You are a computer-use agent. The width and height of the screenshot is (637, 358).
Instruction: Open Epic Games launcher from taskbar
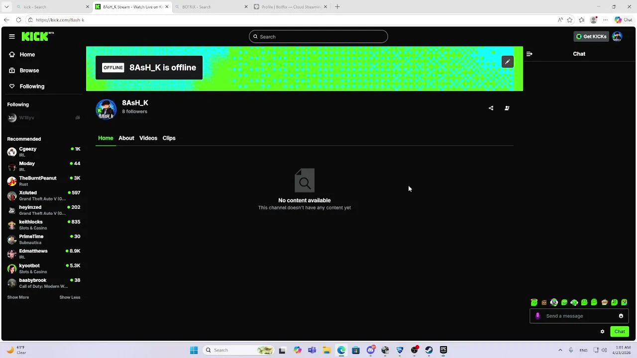pos(443,350)
